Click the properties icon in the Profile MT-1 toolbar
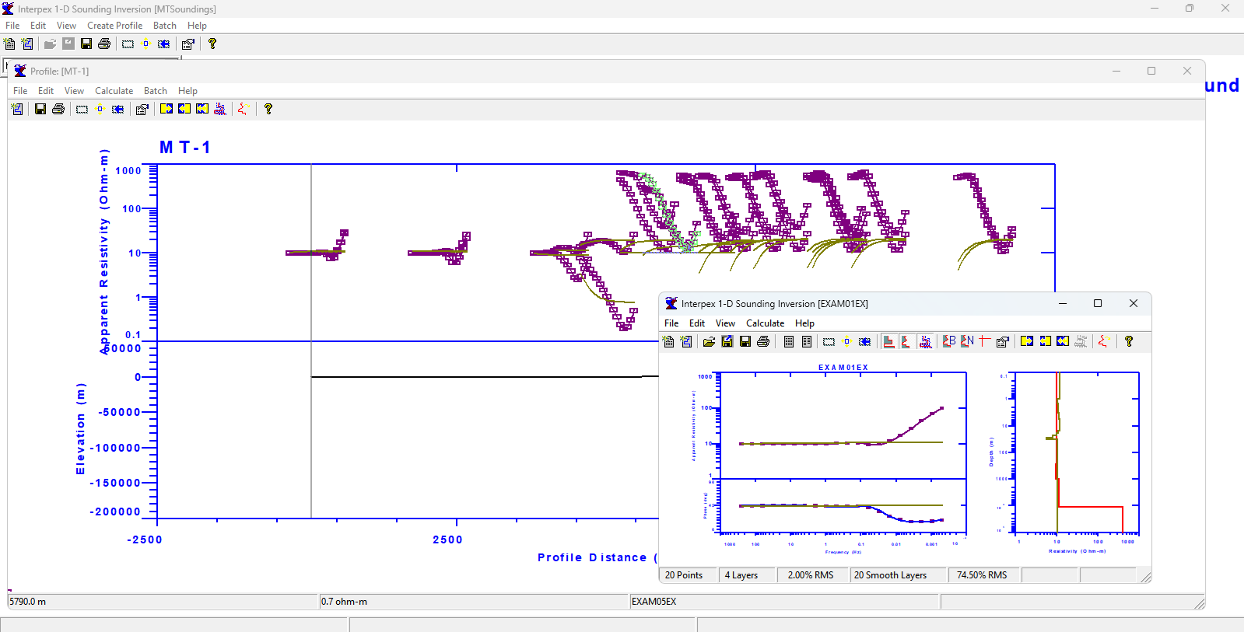Image resolution: width=1244 pixels, height=632 pixels. point(142,109)
